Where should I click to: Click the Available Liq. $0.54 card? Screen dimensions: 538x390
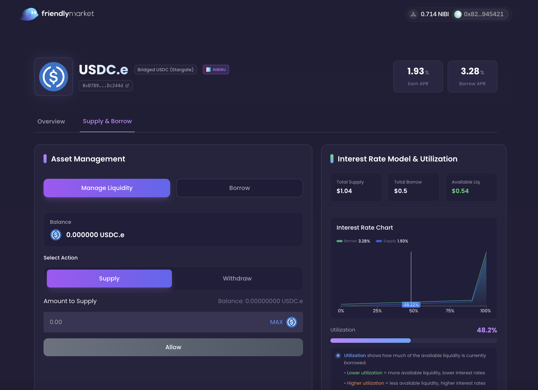click(471, 187)
